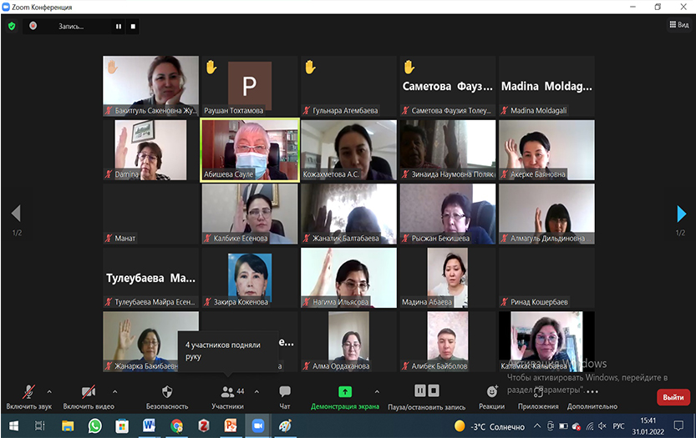Open WhatsApp from the Windows taskbar

[94, 425]
